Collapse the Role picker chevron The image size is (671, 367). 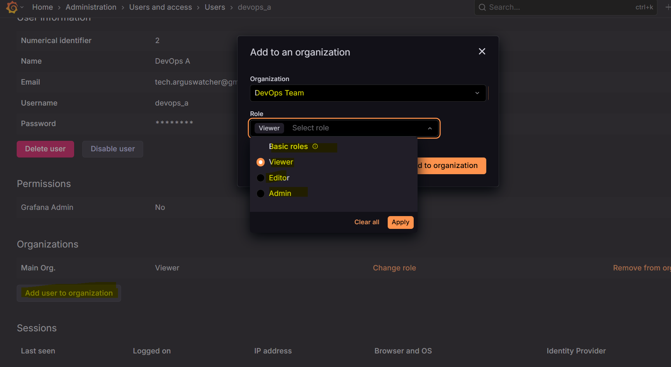430,128
